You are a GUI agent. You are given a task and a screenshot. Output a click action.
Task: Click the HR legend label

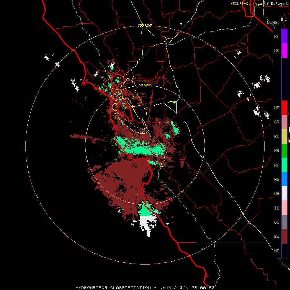point(276,151)
